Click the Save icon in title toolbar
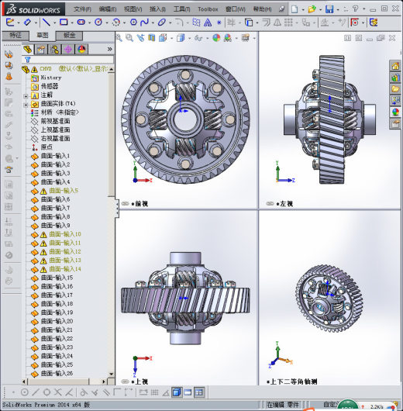 pyautogui.click(x=329, y=9)
